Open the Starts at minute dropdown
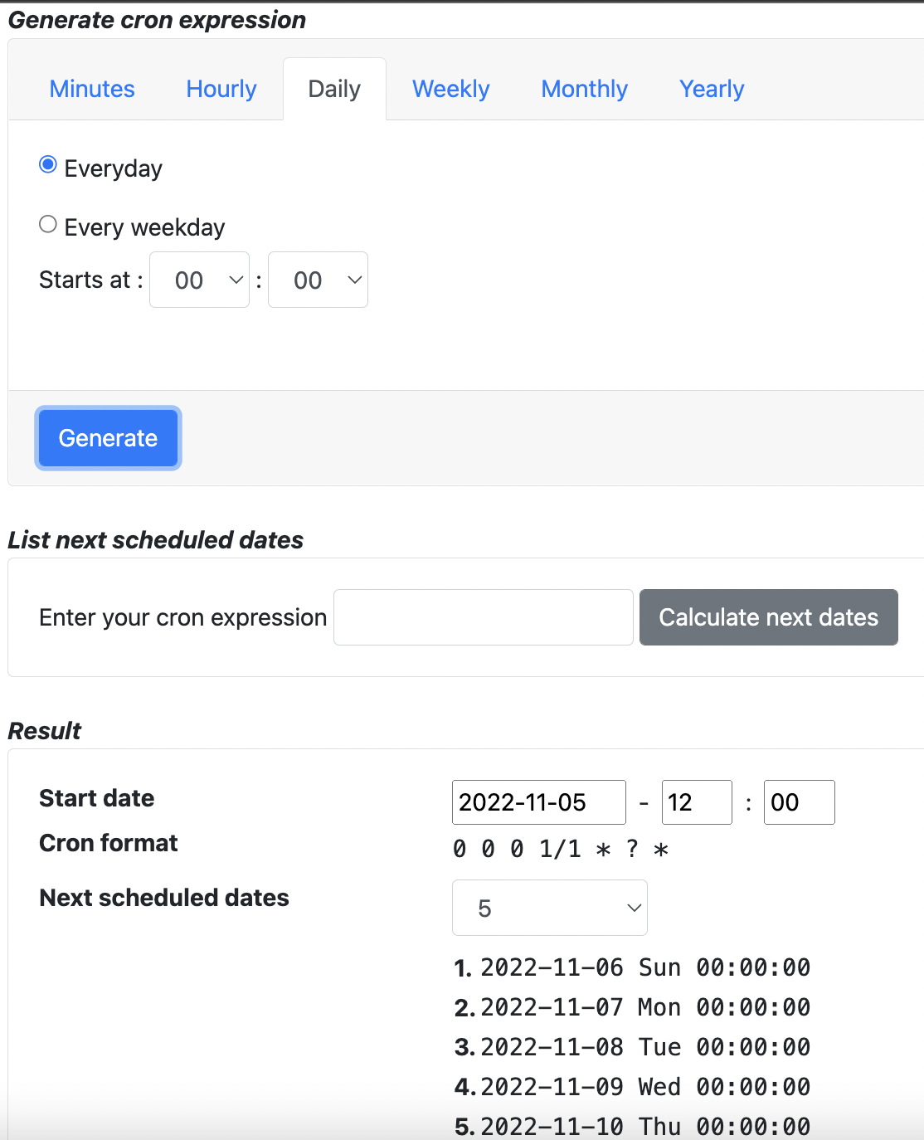This screenshot has height=1140, width=924. (318, 280)
